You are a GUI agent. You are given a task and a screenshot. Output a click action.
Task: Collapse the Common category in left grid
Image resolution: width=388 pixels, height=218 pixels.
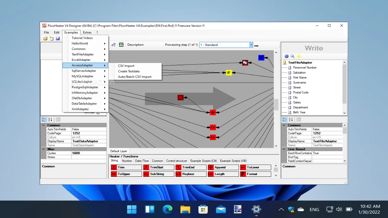click(x=43, y=125)
